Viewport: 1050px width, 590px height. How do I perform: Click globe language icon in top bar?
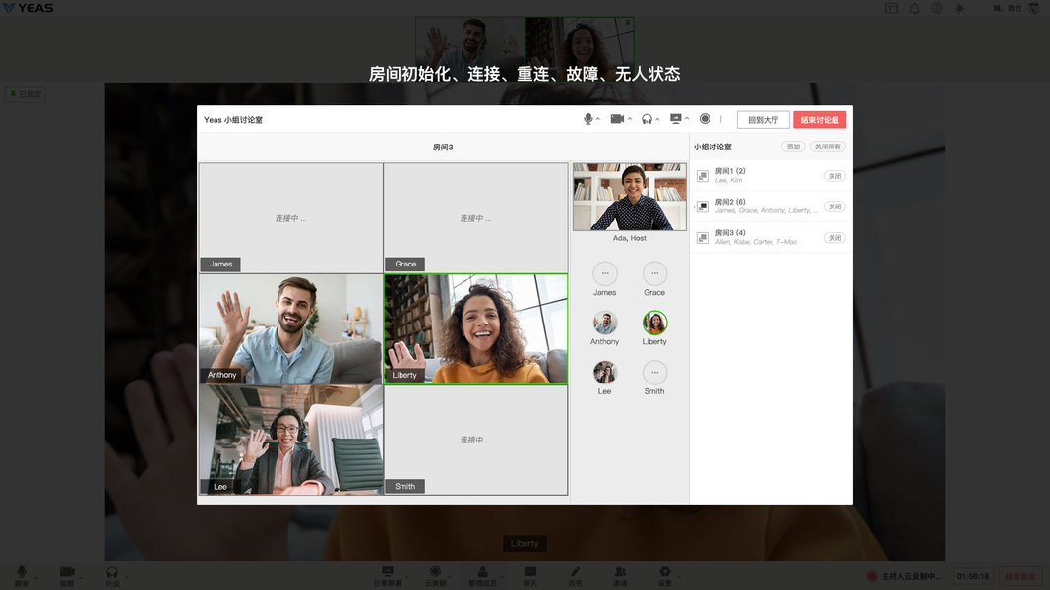tap(937, 8)
